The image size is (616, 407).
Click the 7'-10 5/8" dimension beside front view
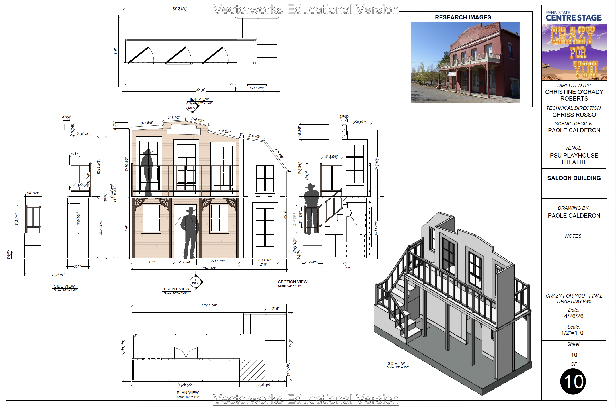click(x=126, y=164)
